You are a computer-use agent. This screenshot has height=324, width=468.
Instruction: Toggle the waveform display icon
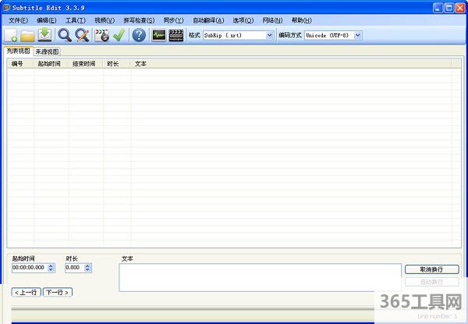tap(159, 35)
